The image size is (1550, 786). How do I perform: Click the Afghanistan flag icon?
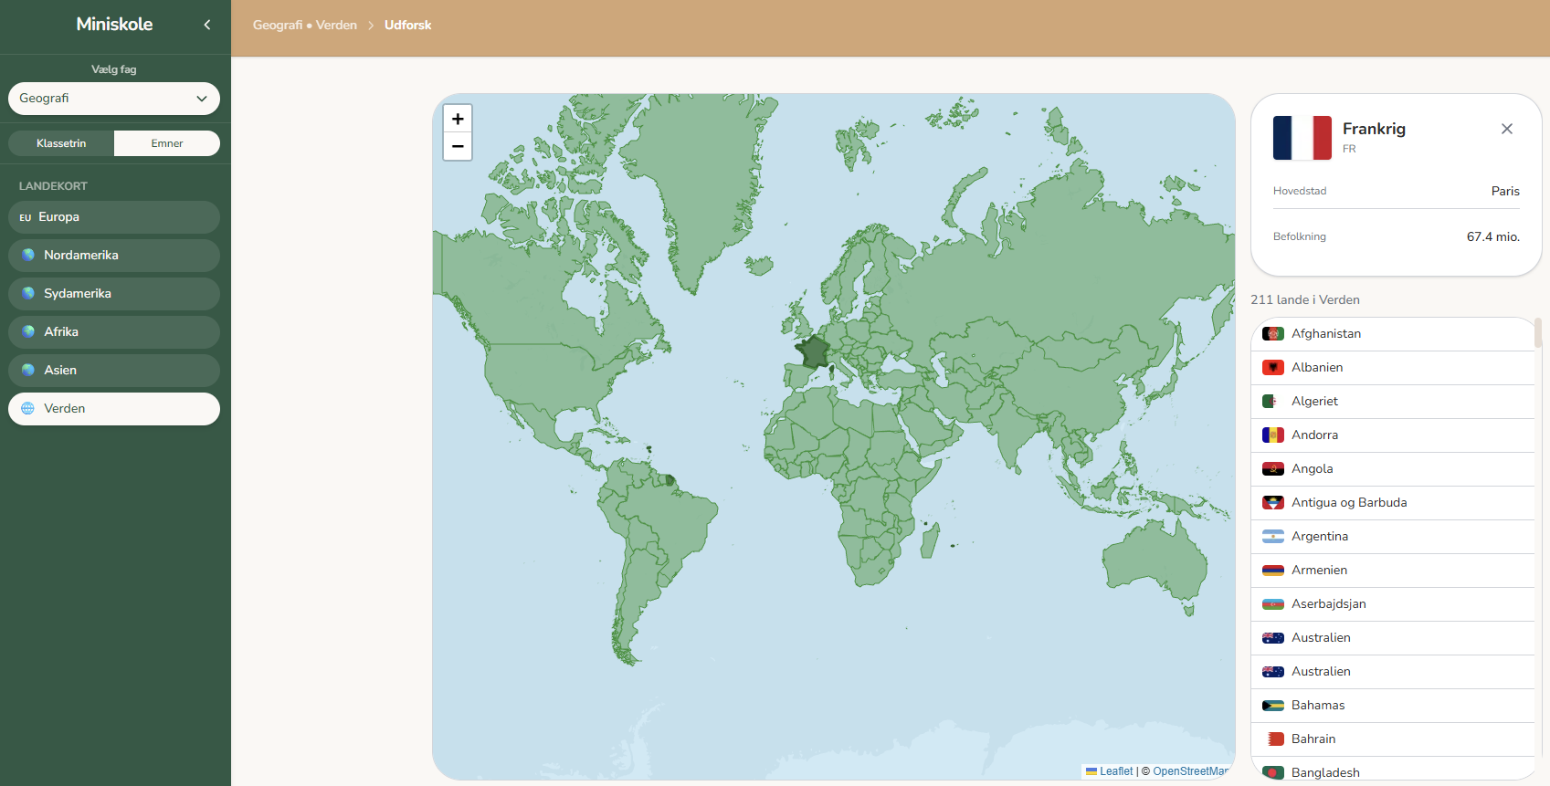[1272, 334]
